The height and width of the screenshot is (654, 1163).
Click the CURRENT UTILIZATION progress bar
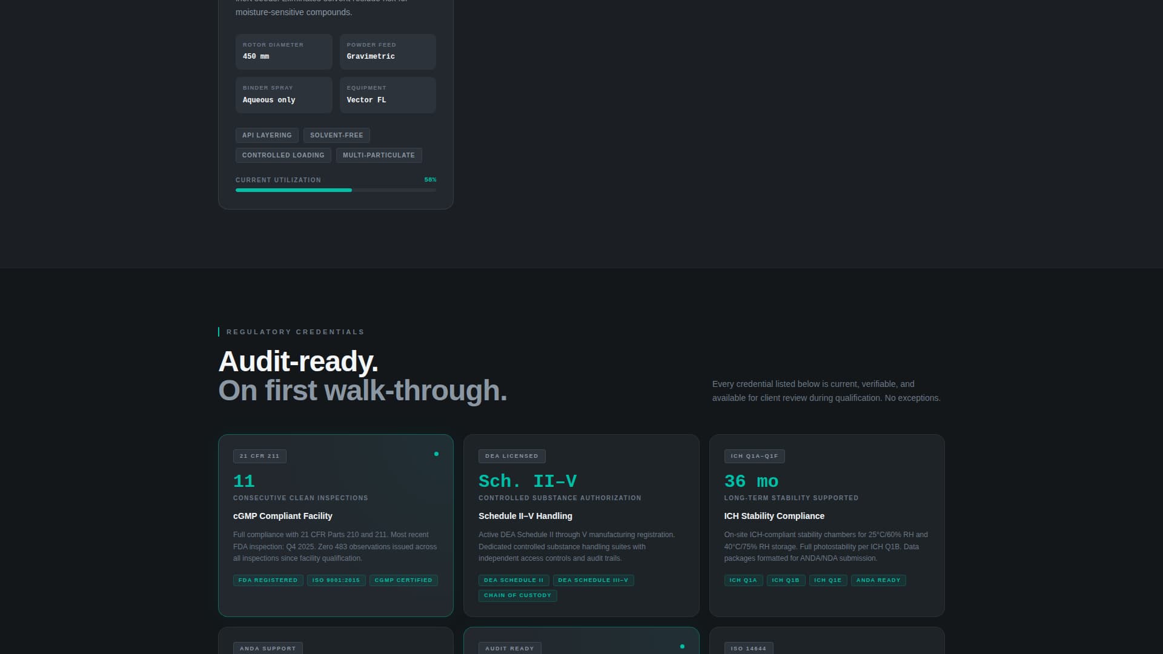click(x=336, y=190)
